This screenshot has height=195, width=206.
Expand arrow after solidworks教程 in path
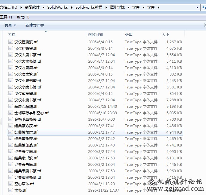point(106,7)
